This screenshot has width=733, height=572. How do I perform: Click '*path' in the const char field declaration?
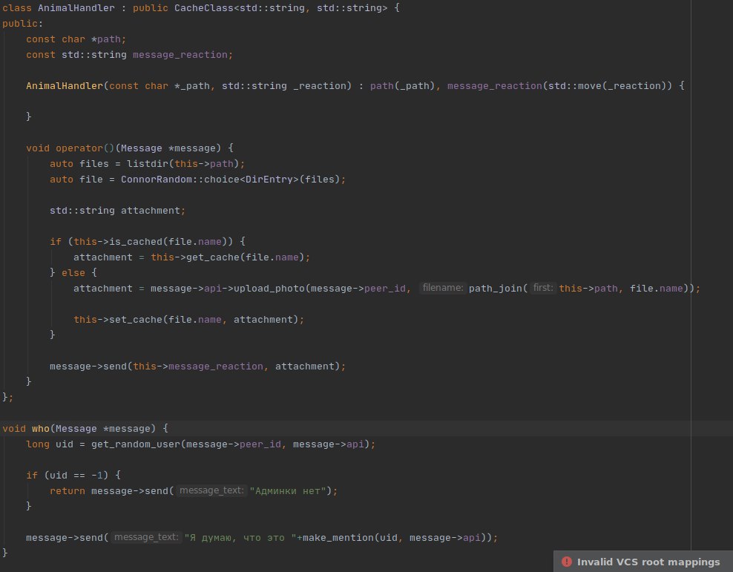pyautogui.click(x=106, y=39)
